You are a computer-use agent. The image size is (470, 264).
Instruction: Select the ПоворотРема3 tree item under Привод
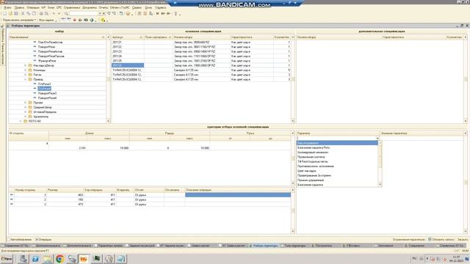(47, 93)
